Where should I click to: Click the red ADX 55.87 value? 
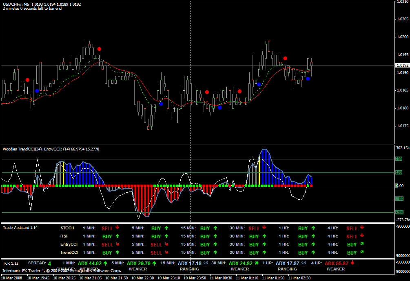click(x=337, y=264)
